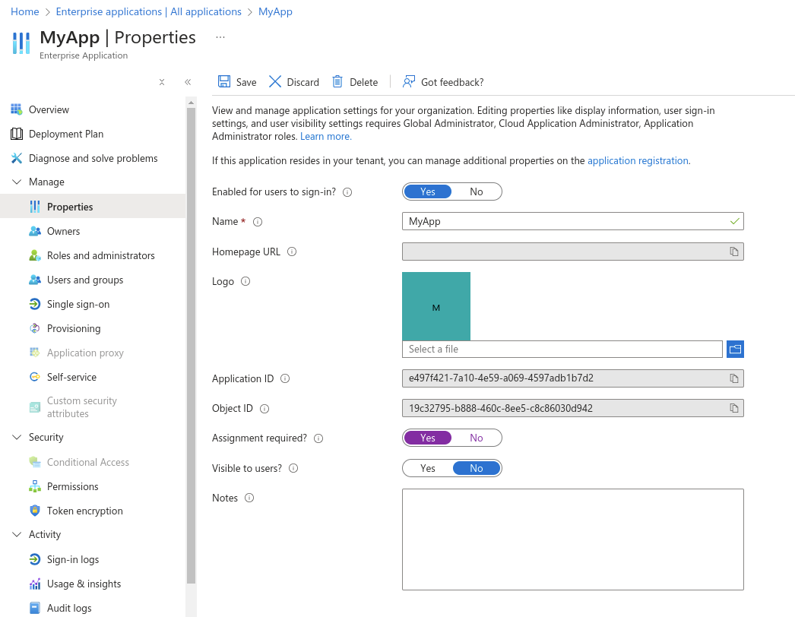Image resolution: width=795 pixels, height=617 pixels.
Task: Click the teal MyApp logo swatch
Action: (x=436, y=306)
